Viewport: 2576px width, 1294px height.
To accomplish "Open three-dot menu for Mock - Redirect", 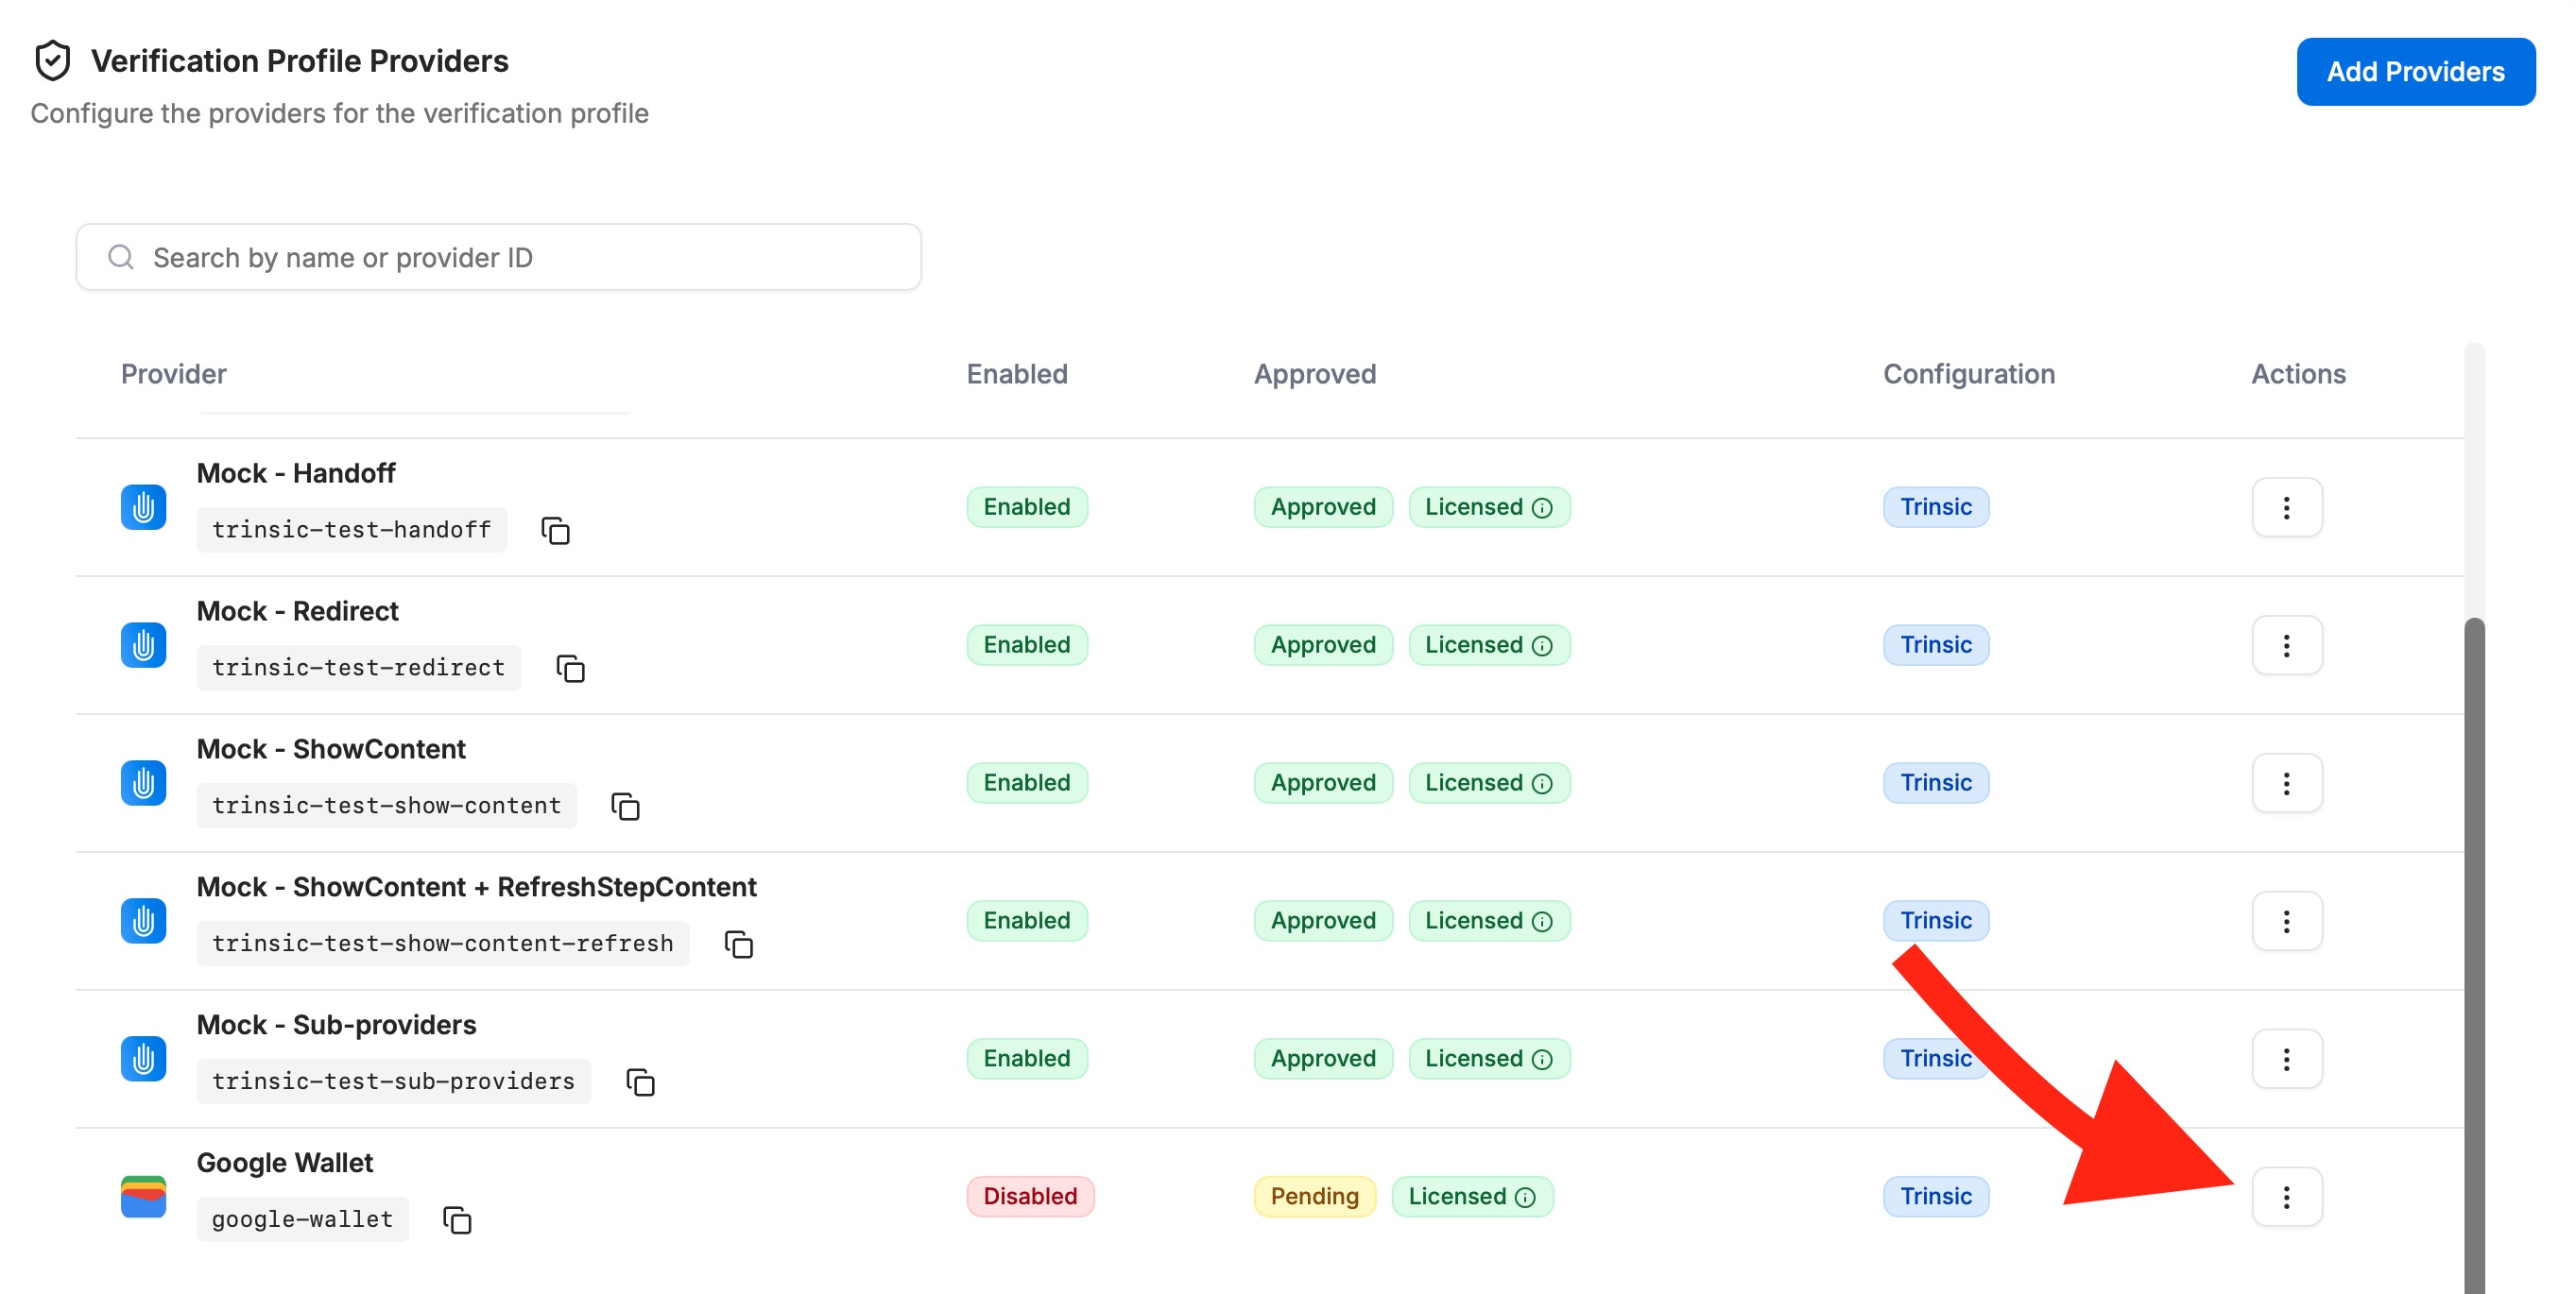I will (x=2286, y=644).
